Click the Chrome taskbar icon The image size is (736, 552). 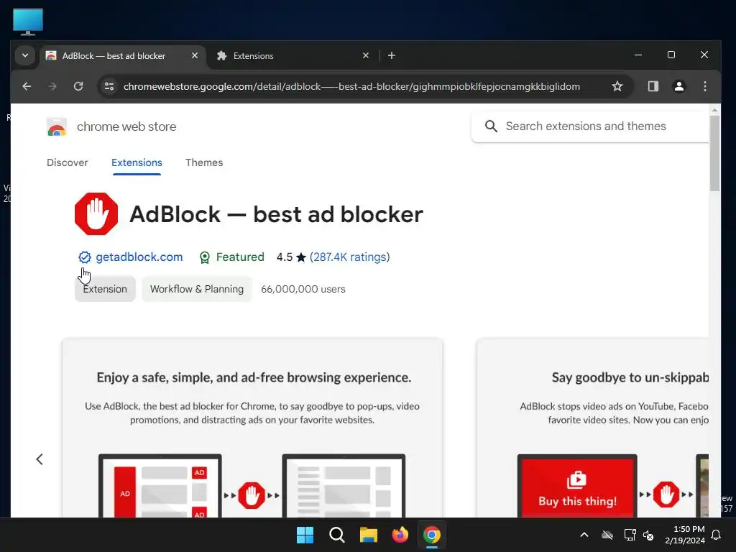click(432, 535)
